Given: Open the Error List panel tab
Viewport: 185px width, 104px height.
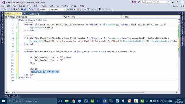Looking at the screenshot, I should coord(16,96).
